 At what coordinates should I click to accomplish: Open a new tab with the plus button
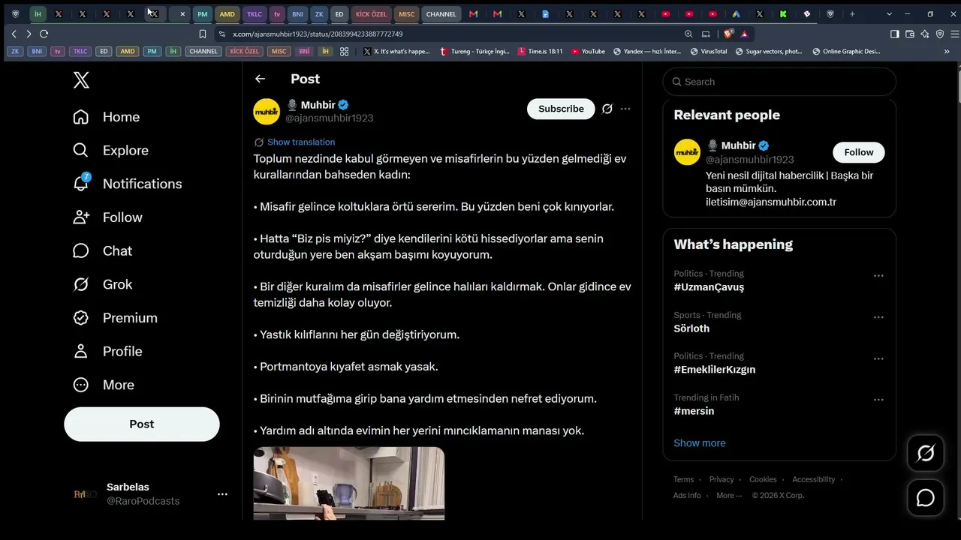click(852, 14)
